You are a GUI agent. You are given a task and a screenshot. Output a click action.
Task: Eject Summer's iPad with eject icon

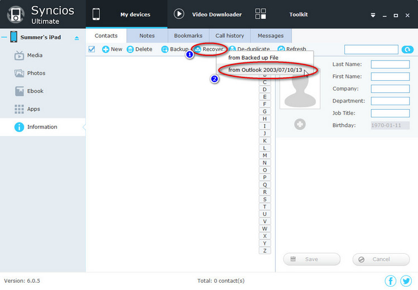[x=77, y=38]
